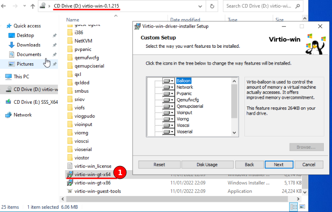Select the qxl folder
Image resolution: width=332 pixels, height=212 pixels.
[x=78, y=74]
